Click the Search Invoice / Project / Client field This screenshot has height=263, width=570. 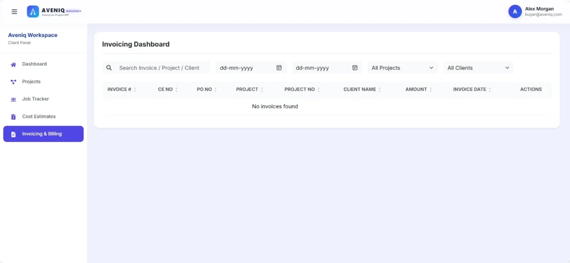click(156, 68)
